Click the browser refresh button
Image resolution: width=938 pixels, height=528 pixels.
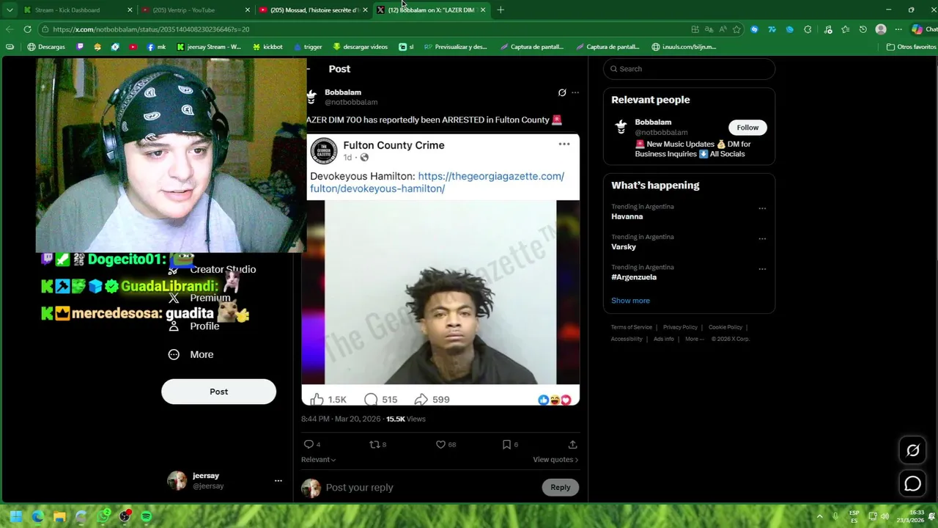click(x=27, y=29)
